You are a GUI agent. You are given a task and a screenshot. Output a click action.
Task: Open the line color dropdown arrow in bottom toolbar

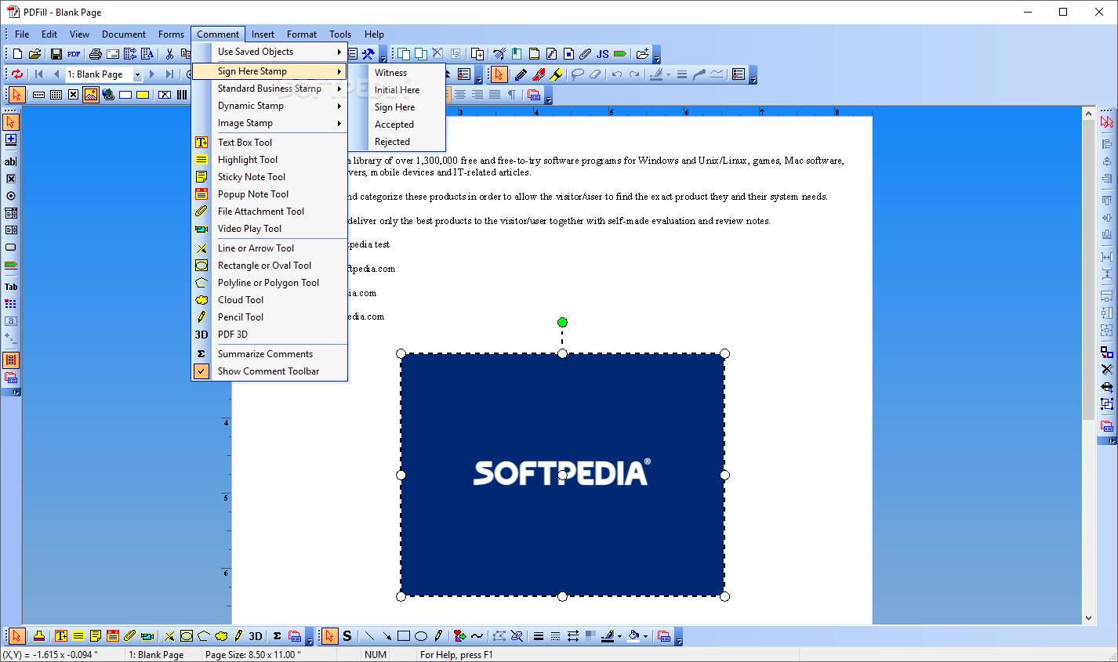coord(619,636)
